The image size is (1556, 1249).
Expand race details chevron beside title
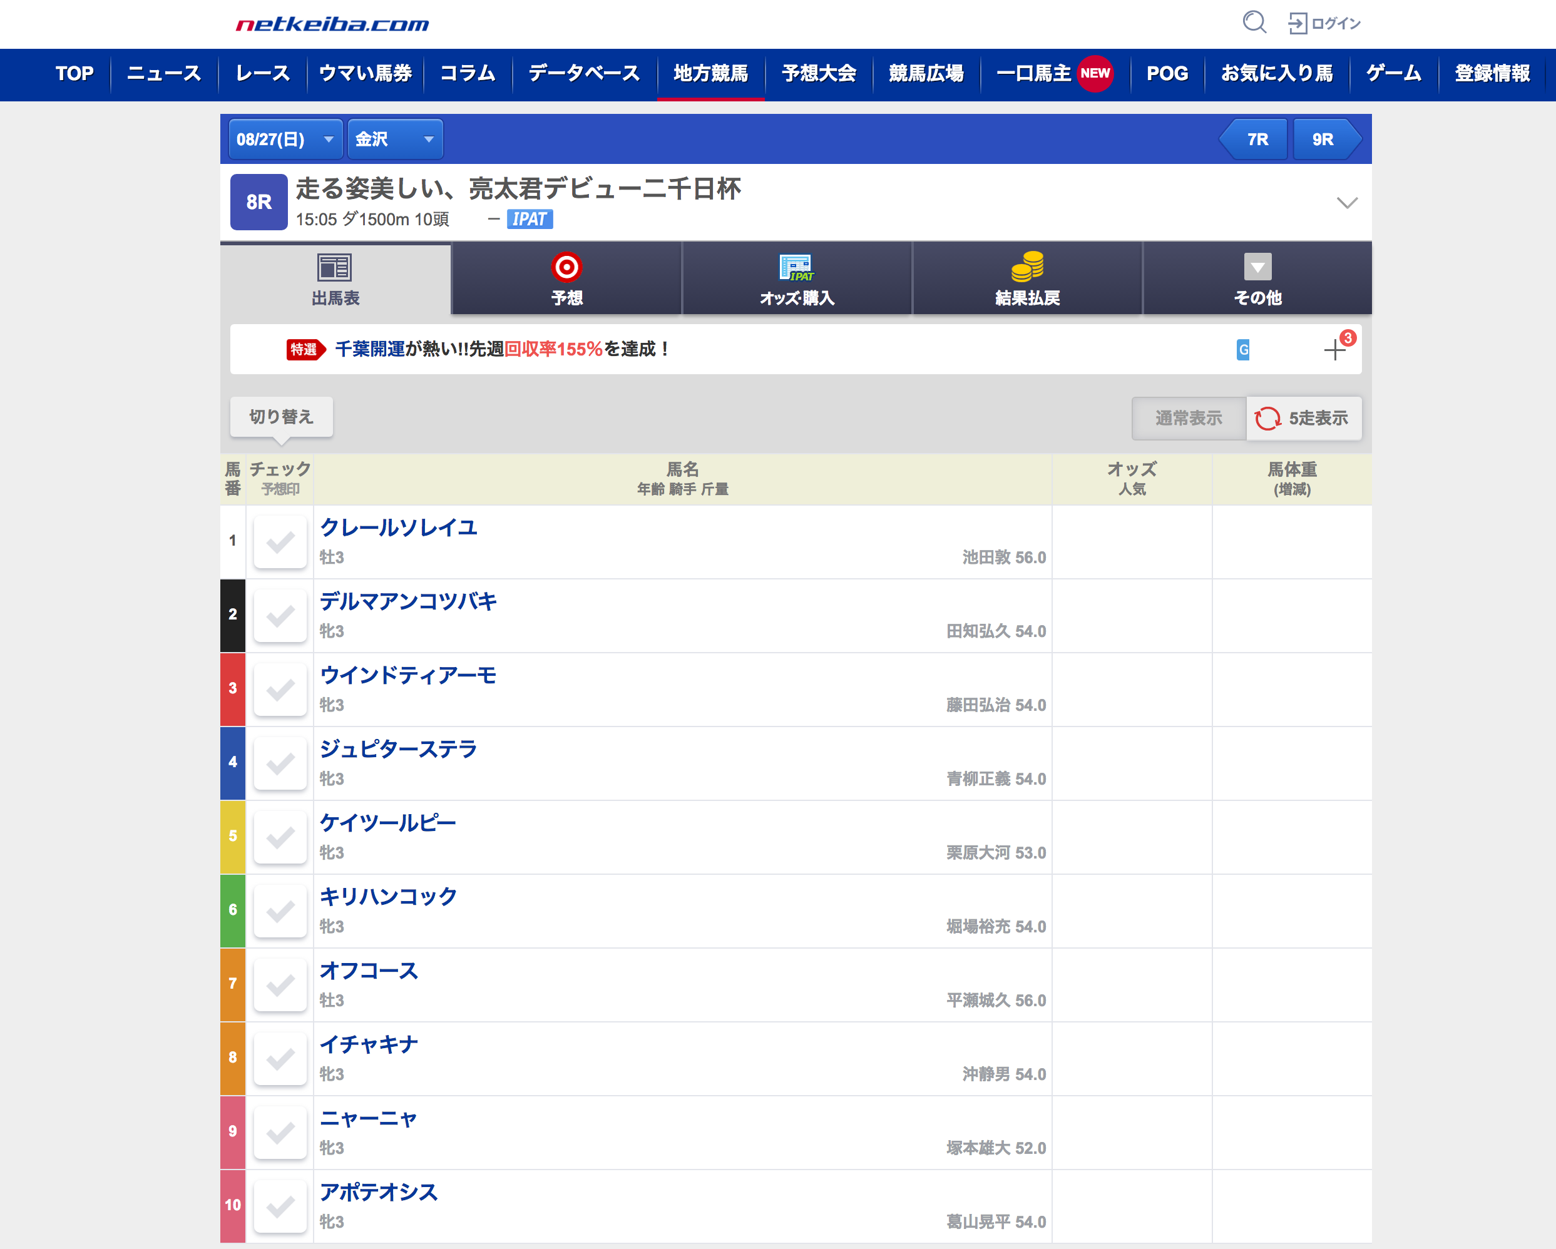[1347, 203]
